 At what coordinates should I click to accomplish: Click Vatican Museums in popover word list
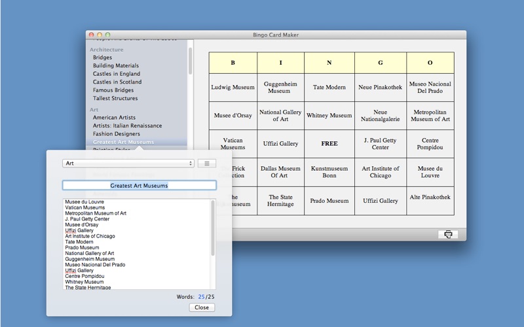85,207
